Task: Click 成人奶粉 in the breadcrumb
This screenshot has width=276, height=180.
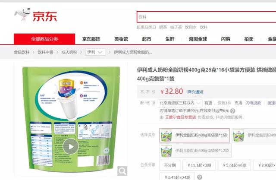Action: click(x=69, y=52)
